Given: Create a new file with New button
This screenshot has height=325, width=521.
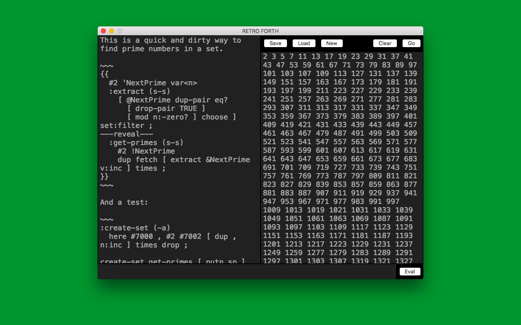Looking at the screenshot, I should pos(332,43).
